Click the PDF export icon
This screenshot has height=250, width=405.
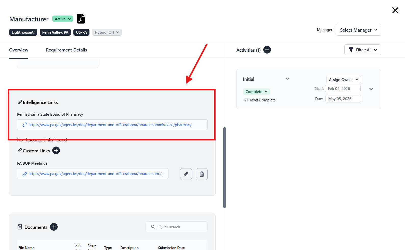(81, 19)
